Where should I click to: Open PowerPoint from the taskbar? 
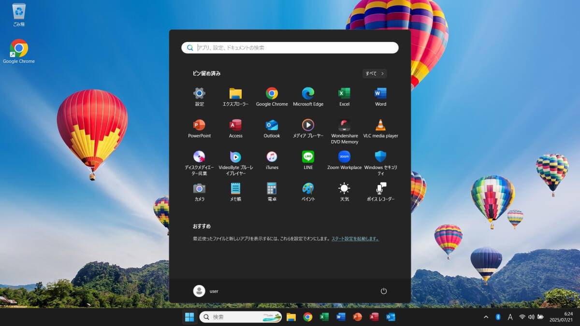coord(357,317)
